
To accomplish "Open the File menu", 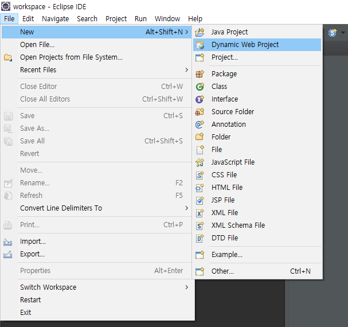I will click(x=9, y=19).
